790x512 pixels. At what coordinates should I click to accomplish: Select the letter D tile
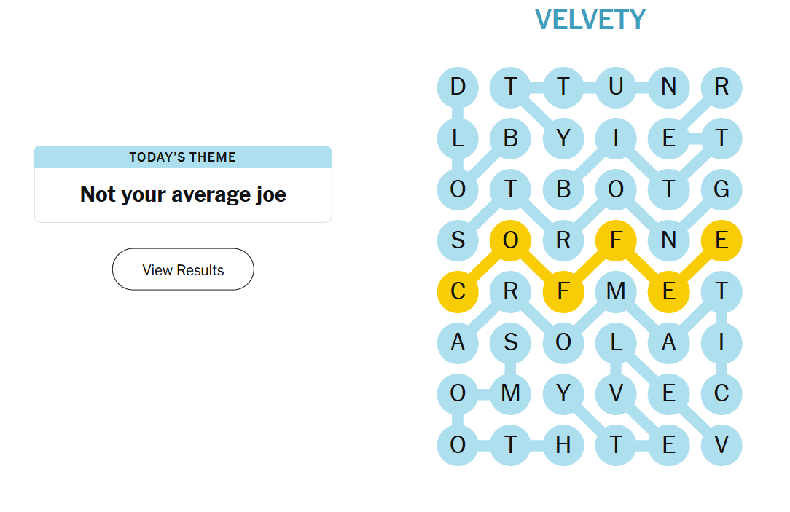(458, 87)
